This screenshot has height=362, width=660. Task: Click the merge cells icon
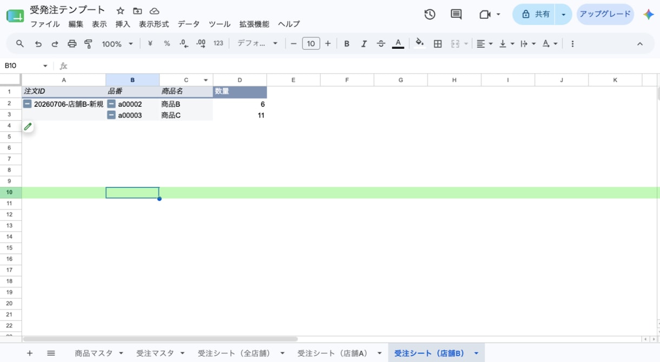click(x=455, y=44)
